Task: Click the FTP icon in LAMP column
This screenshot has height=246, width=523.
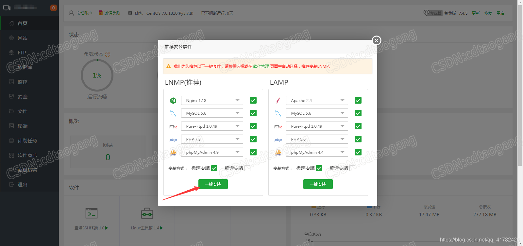Action: tap(278, 127)
